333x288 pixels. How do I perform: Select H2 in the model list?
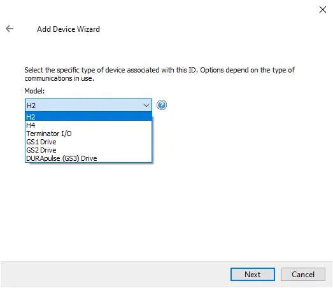89,117
